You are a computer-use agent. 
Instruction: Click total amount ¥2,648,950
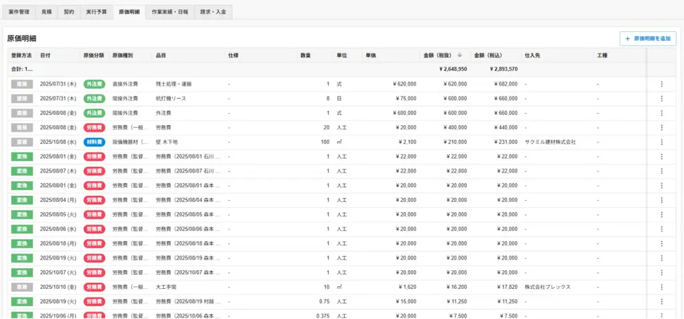[454, 69]
